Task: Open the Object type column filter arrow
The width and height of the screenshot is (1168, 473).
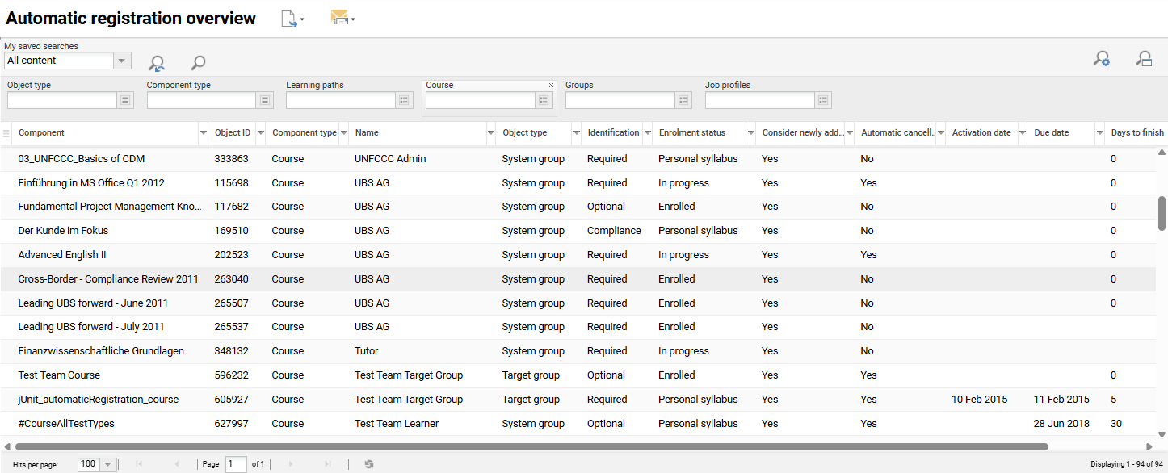Action: click(x=575, y=132)
